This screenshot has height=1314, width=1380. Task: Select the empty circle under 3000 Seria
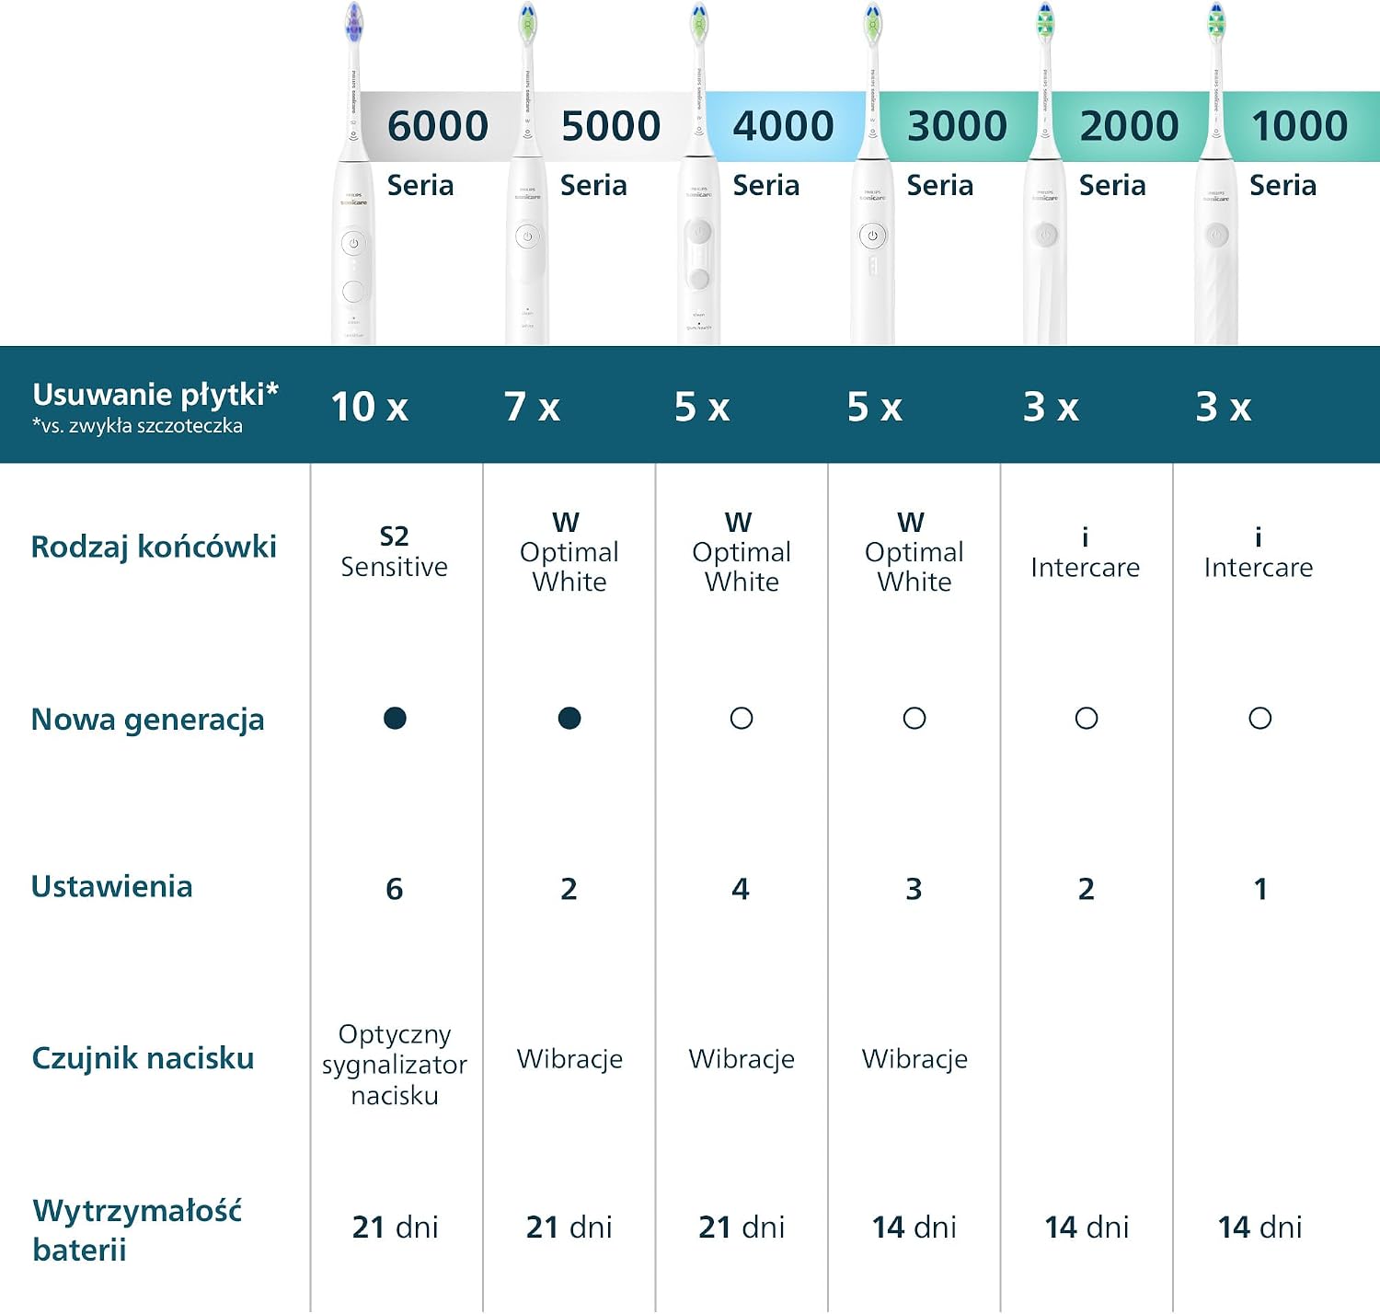point(914,718)
